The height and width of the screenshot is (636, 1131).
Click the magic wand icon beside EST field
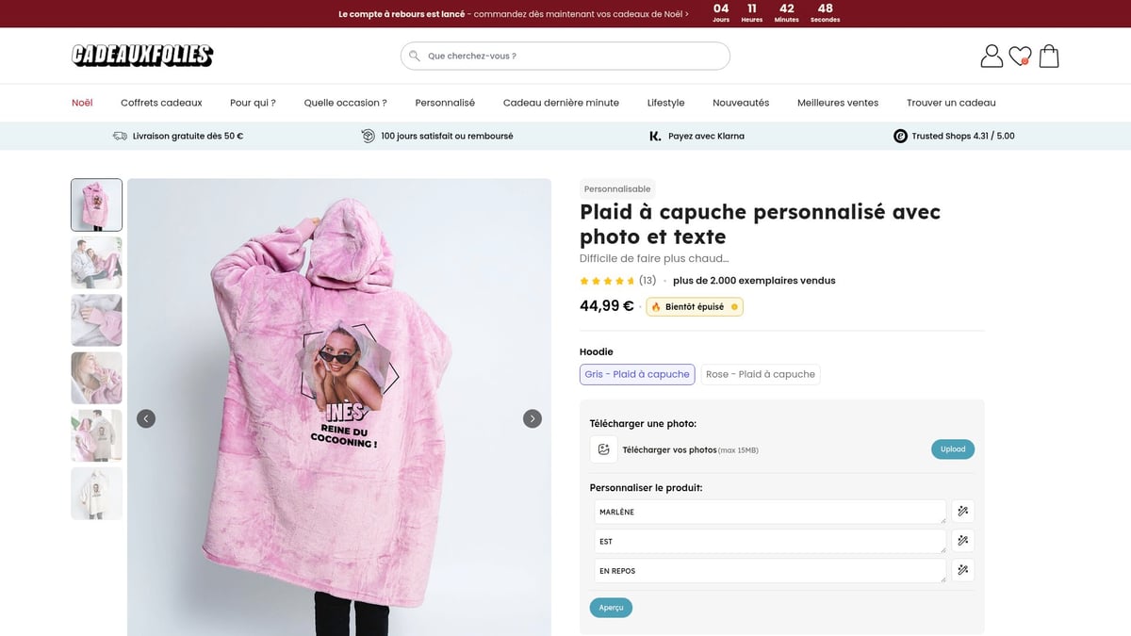coord(962,540)
